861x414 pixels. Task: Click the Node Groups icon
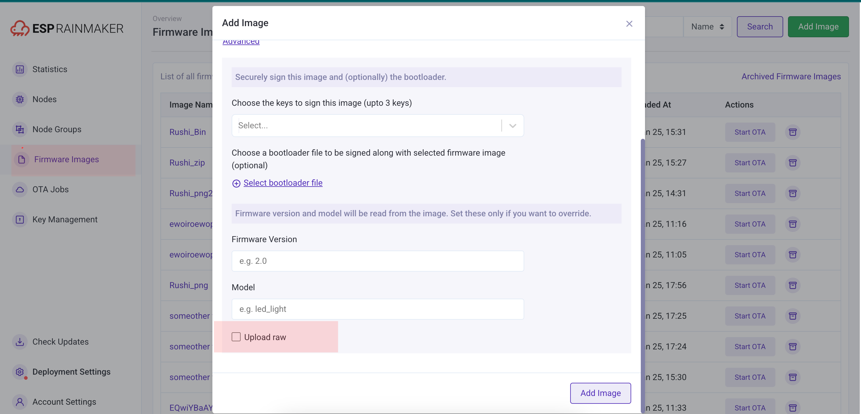(20, 129)
